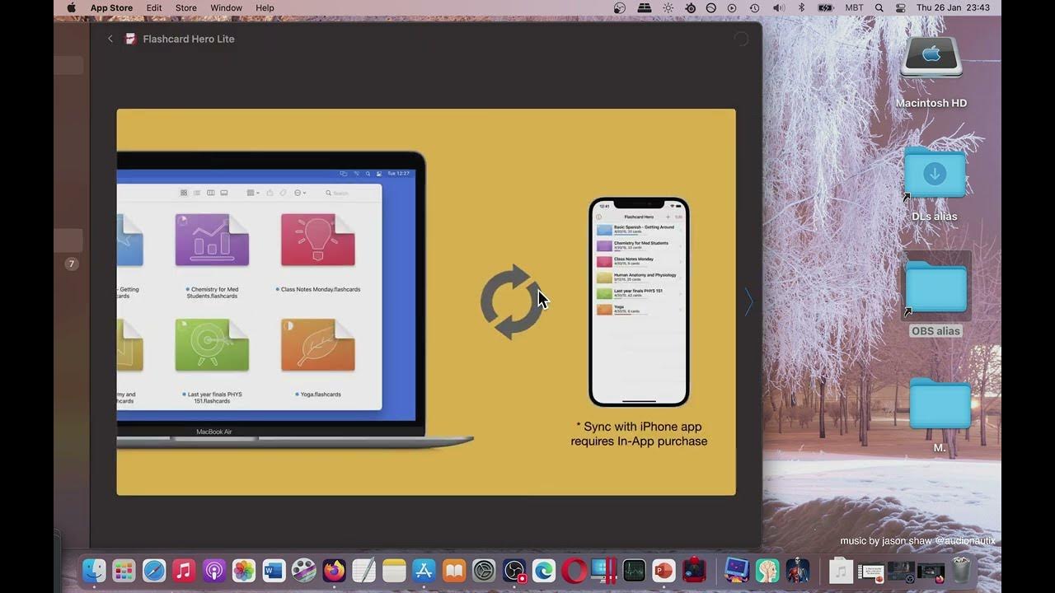The height and width of the screenshot is (593, 1055).
Task: Open the MBT input source menu
Action: pyautogui.click(x=855, y=8)
